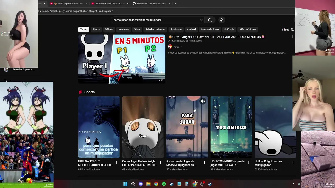
Task: Close the COMO Jugar HOLLOW KNIGHT tab
Action: coord(86,4)
